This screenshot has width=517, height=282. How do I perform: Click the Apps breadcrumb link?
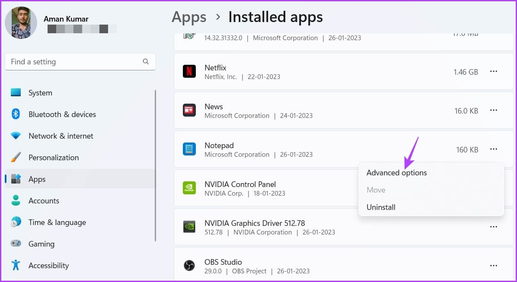click(189, 17)
